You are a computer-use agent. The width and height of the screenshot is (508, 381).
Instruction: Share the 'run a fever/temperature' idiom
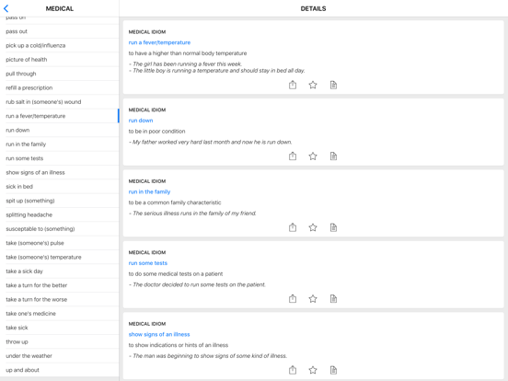point(293,85)
